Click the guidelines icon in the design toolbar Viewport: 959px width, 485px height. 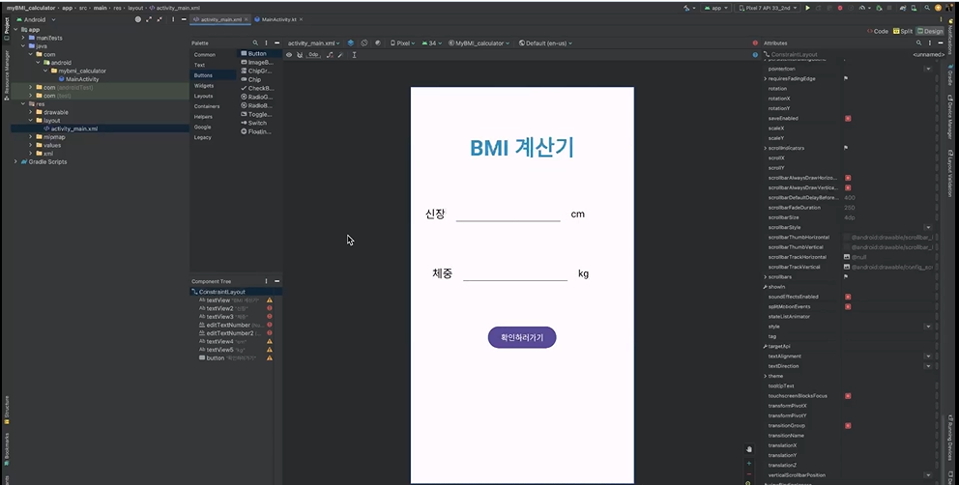tap(354, 55)
